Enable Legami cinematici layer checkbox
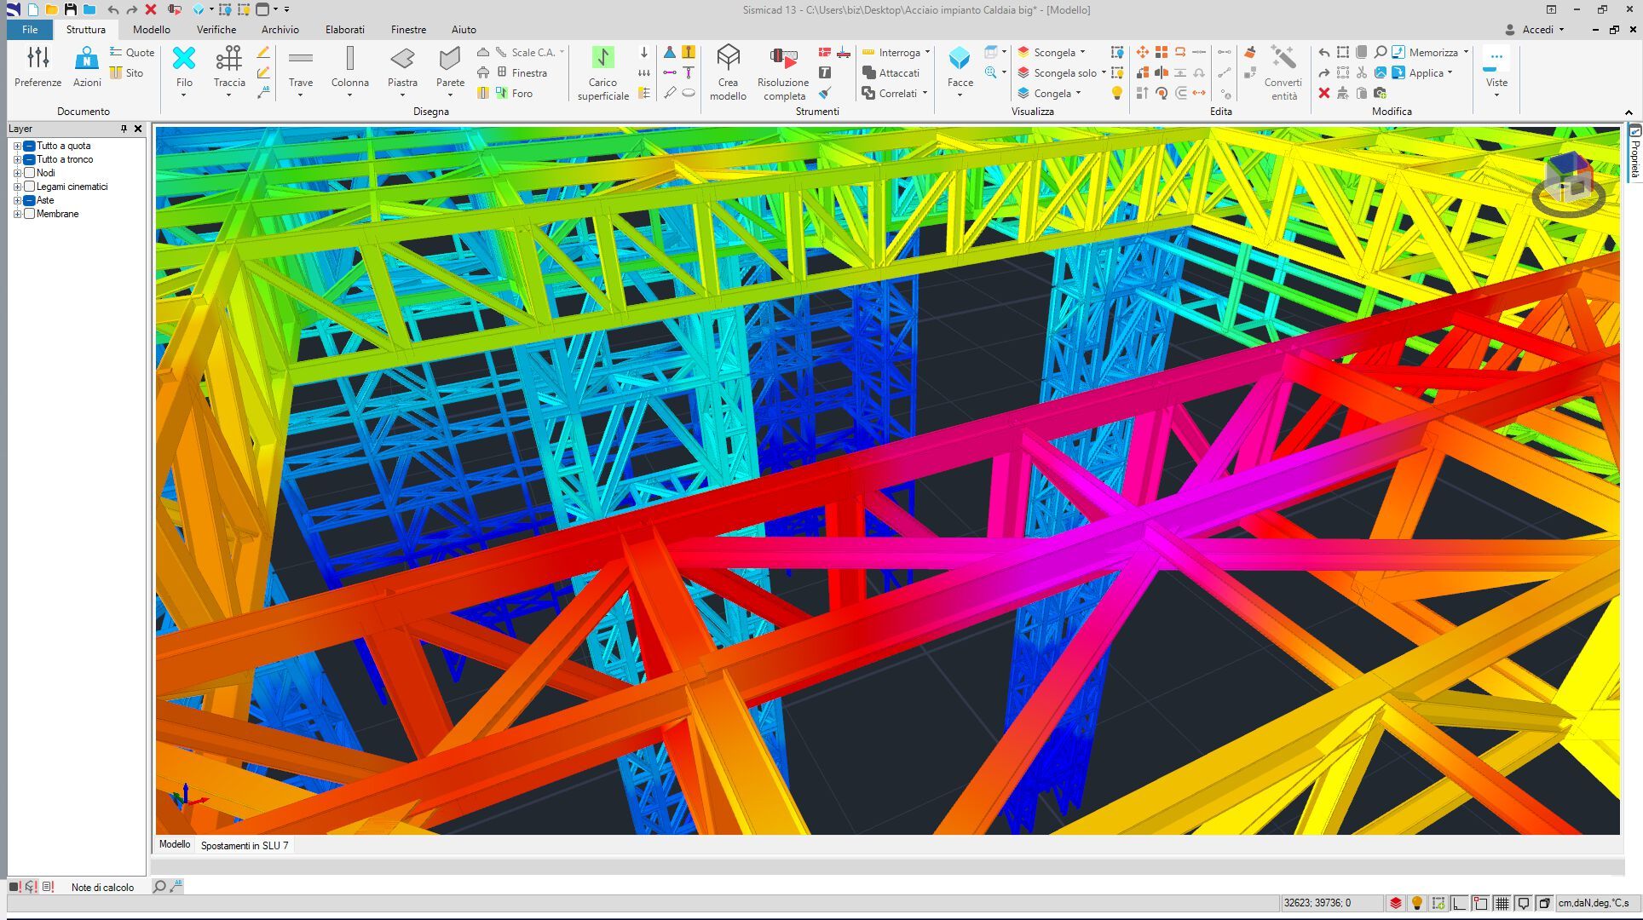Screen dimensions: 1643x920 click(x=30, y=187)
